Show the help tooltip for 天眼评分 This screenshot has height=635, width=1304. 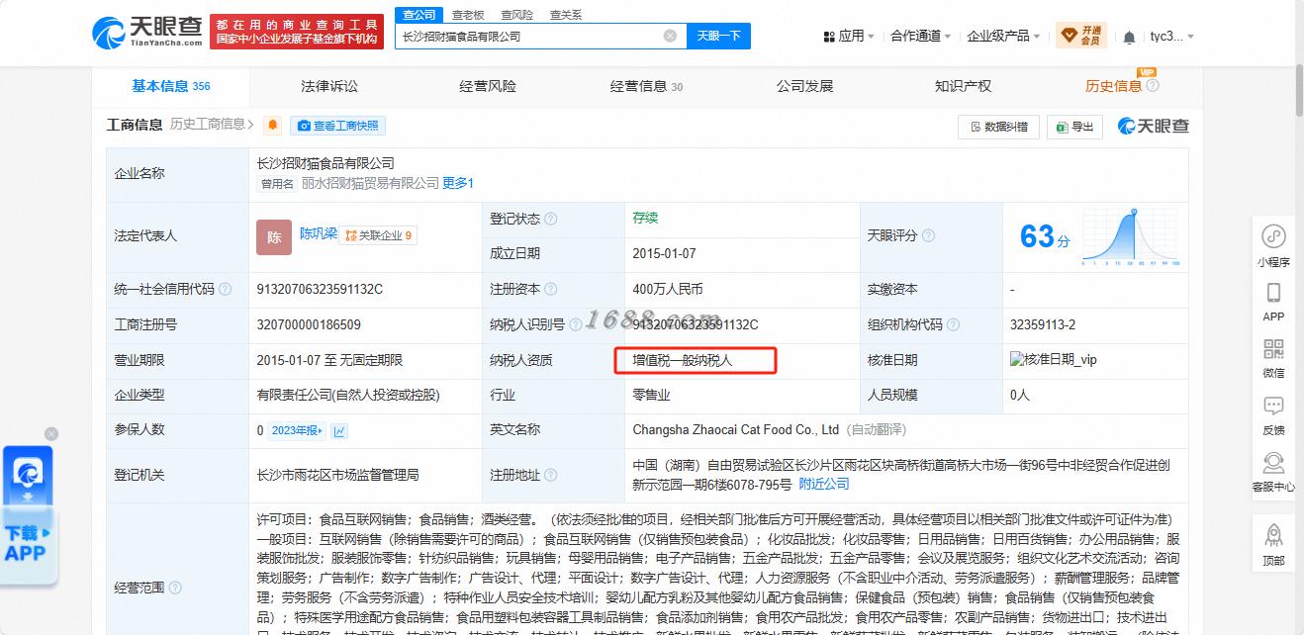[928, 236]
